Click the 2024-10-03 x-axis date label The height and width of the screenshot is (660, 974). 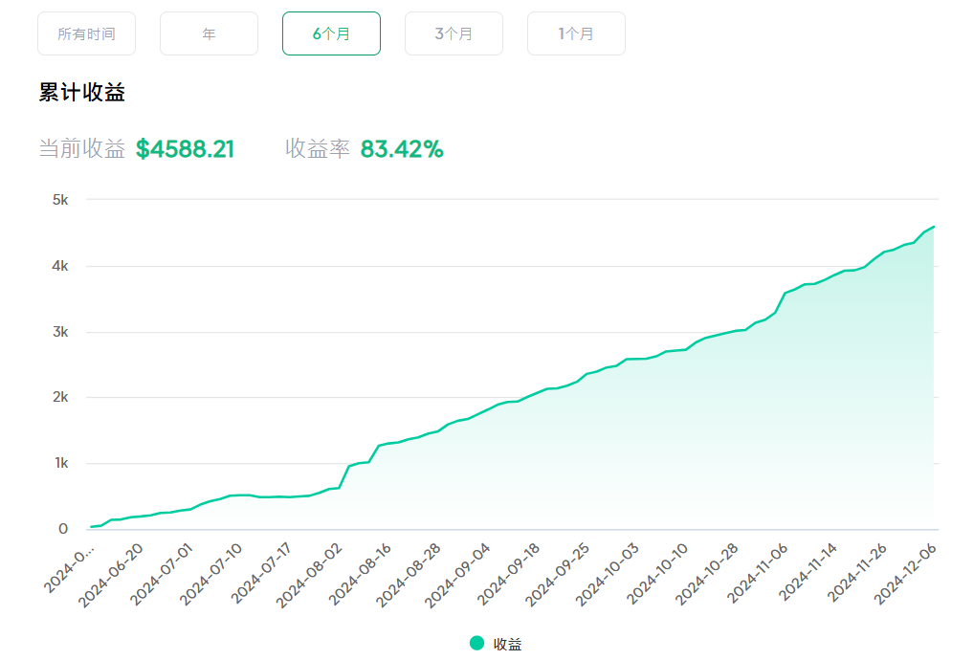(607, 575)
